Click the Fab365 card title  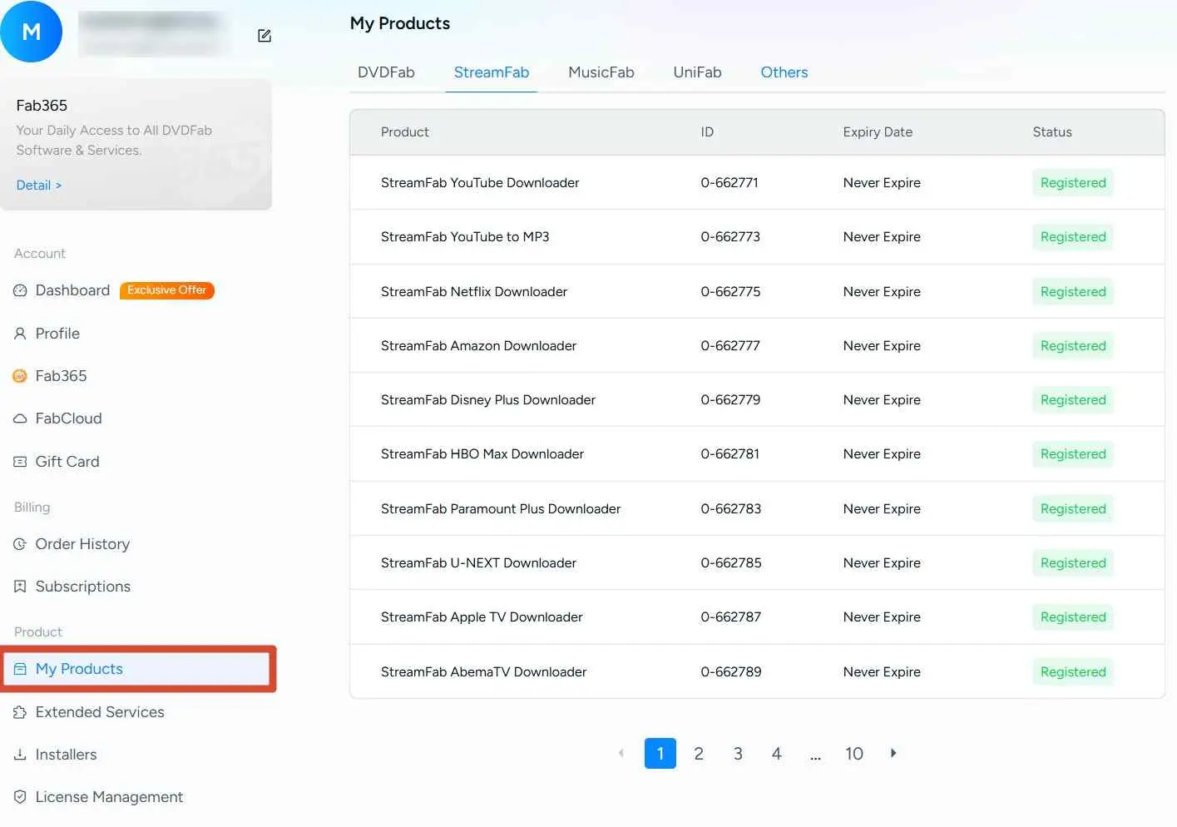click(x=42, y=105)
